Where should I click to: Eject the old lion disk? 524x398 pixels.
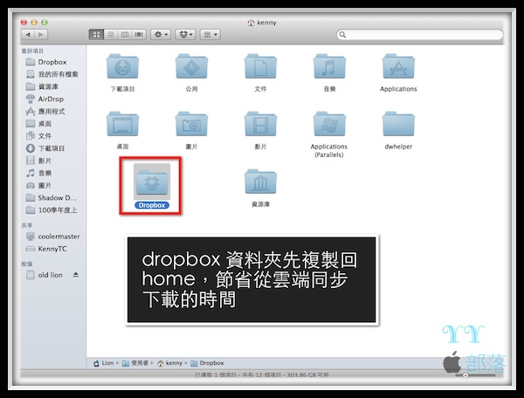click(x=76, y=275)
